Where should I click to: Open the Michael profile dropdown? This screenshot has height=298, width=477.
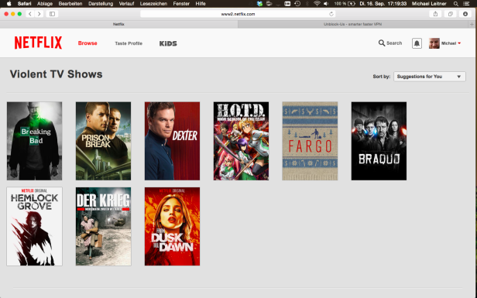point(444,43)
